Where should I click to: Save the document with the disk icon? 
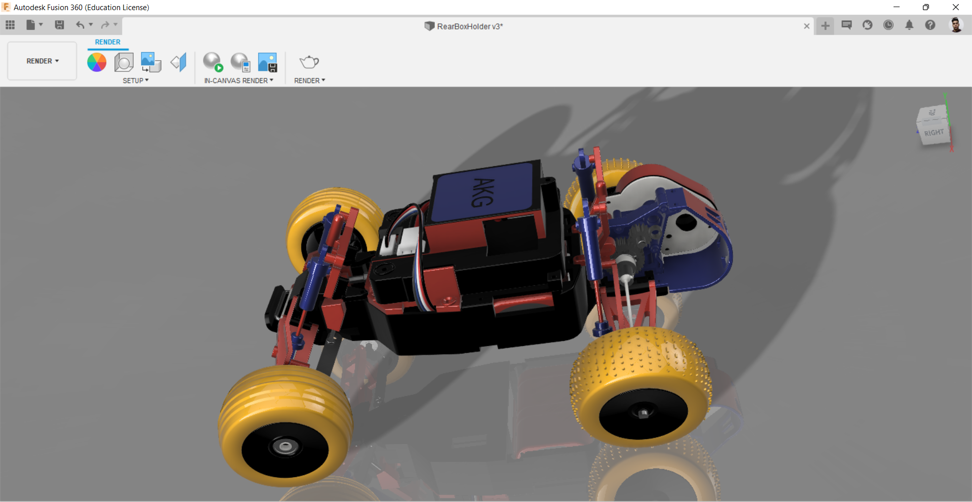[59, 25]
